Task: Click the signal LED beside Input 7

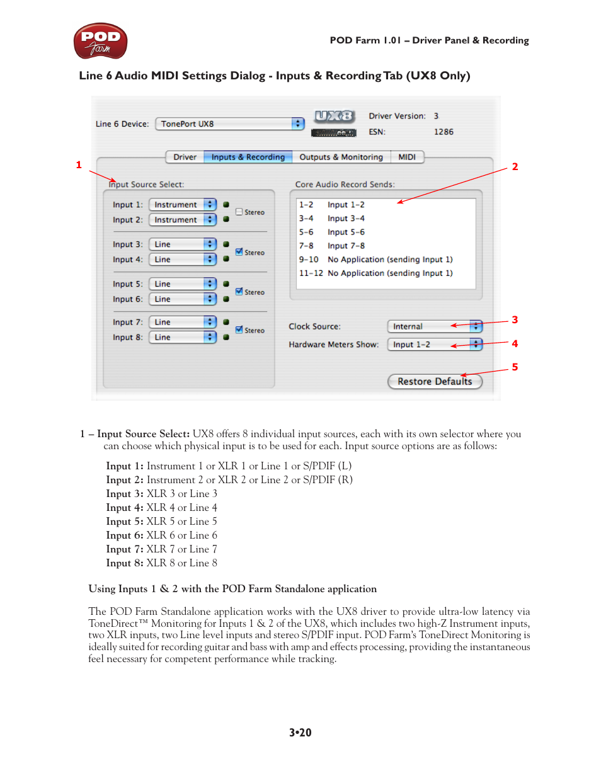Action: pos(226,322)
